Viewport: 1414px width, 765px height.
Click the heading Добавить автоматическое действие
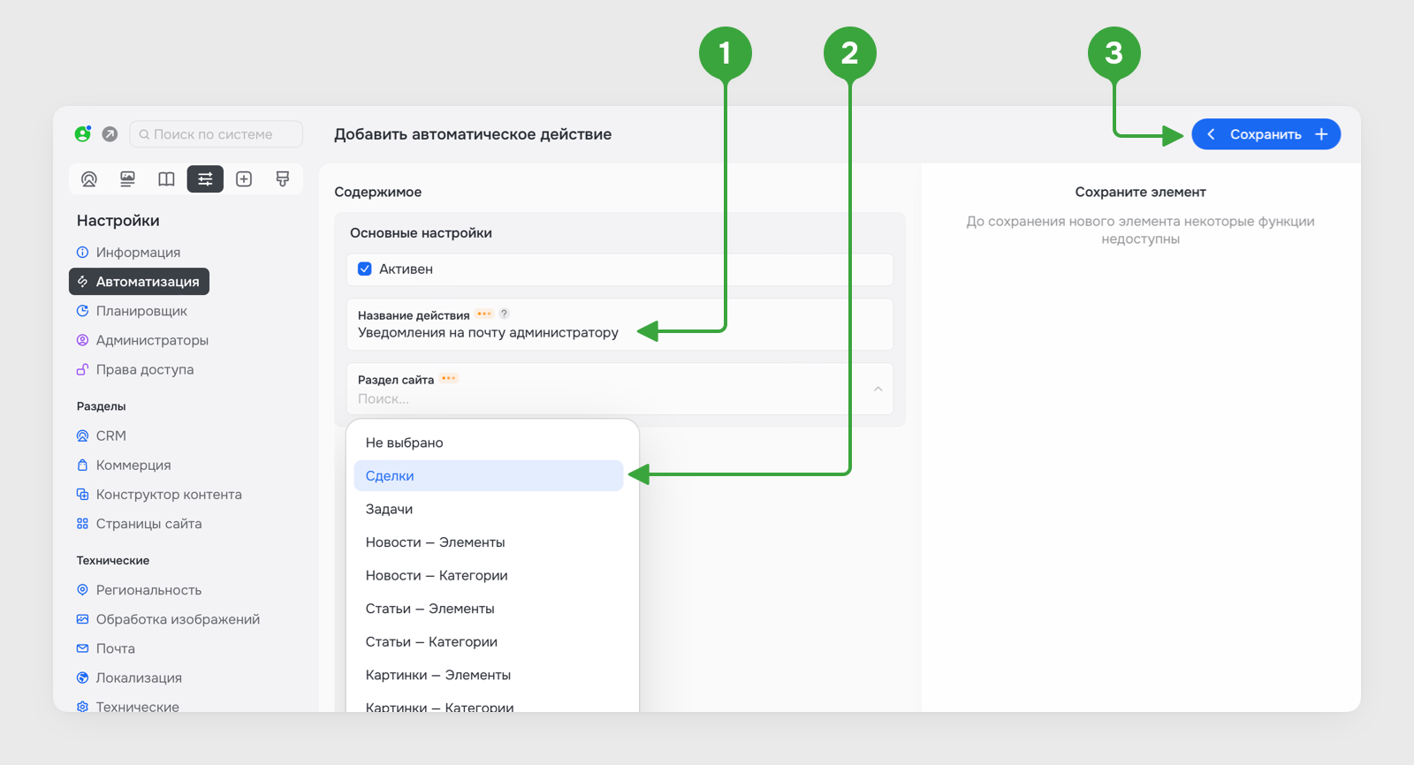pos(473,134)
